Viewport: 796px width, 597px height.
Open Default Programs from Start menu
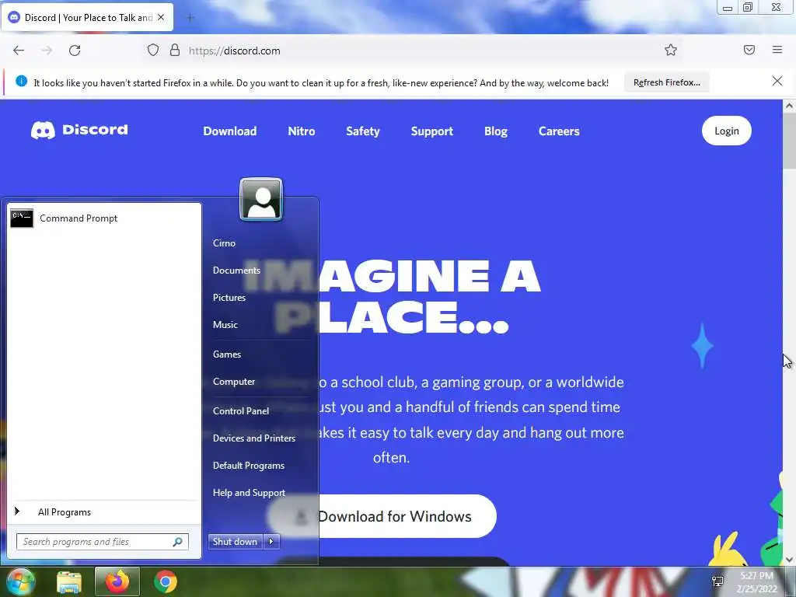(248, 466)
